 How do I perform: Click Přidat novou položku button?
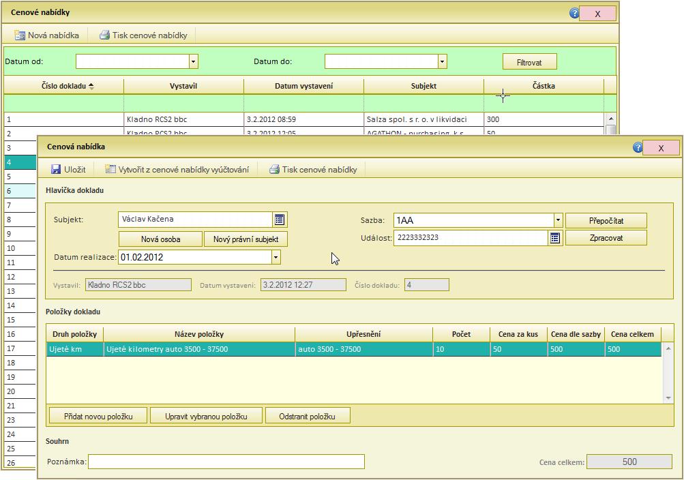[x=98, y=416]
